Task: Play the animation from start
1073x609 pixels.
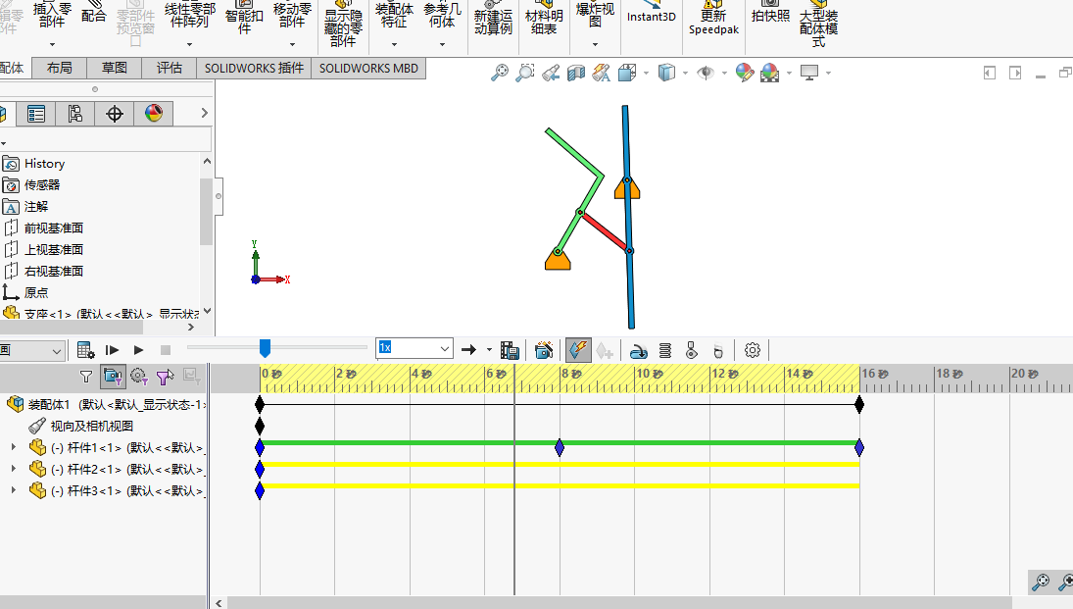Action: [113, 351]
